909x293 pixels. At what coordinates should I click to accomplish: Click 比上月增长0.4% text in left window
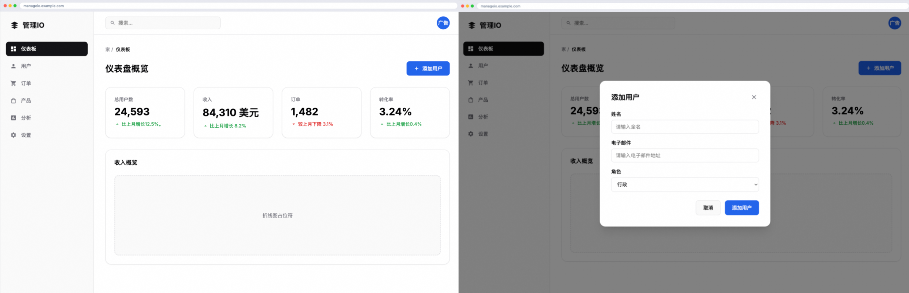click(404, 124)
